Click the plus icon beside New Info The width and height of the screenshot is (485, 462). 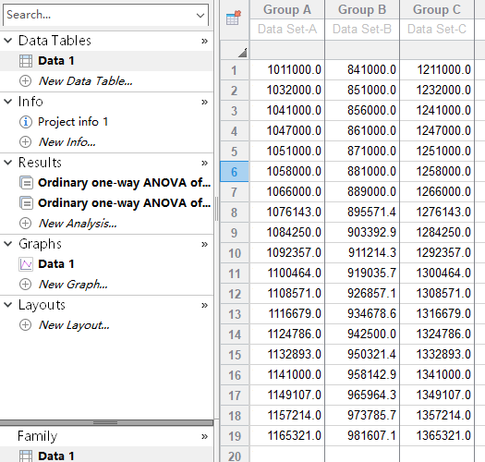pos(25,142)
